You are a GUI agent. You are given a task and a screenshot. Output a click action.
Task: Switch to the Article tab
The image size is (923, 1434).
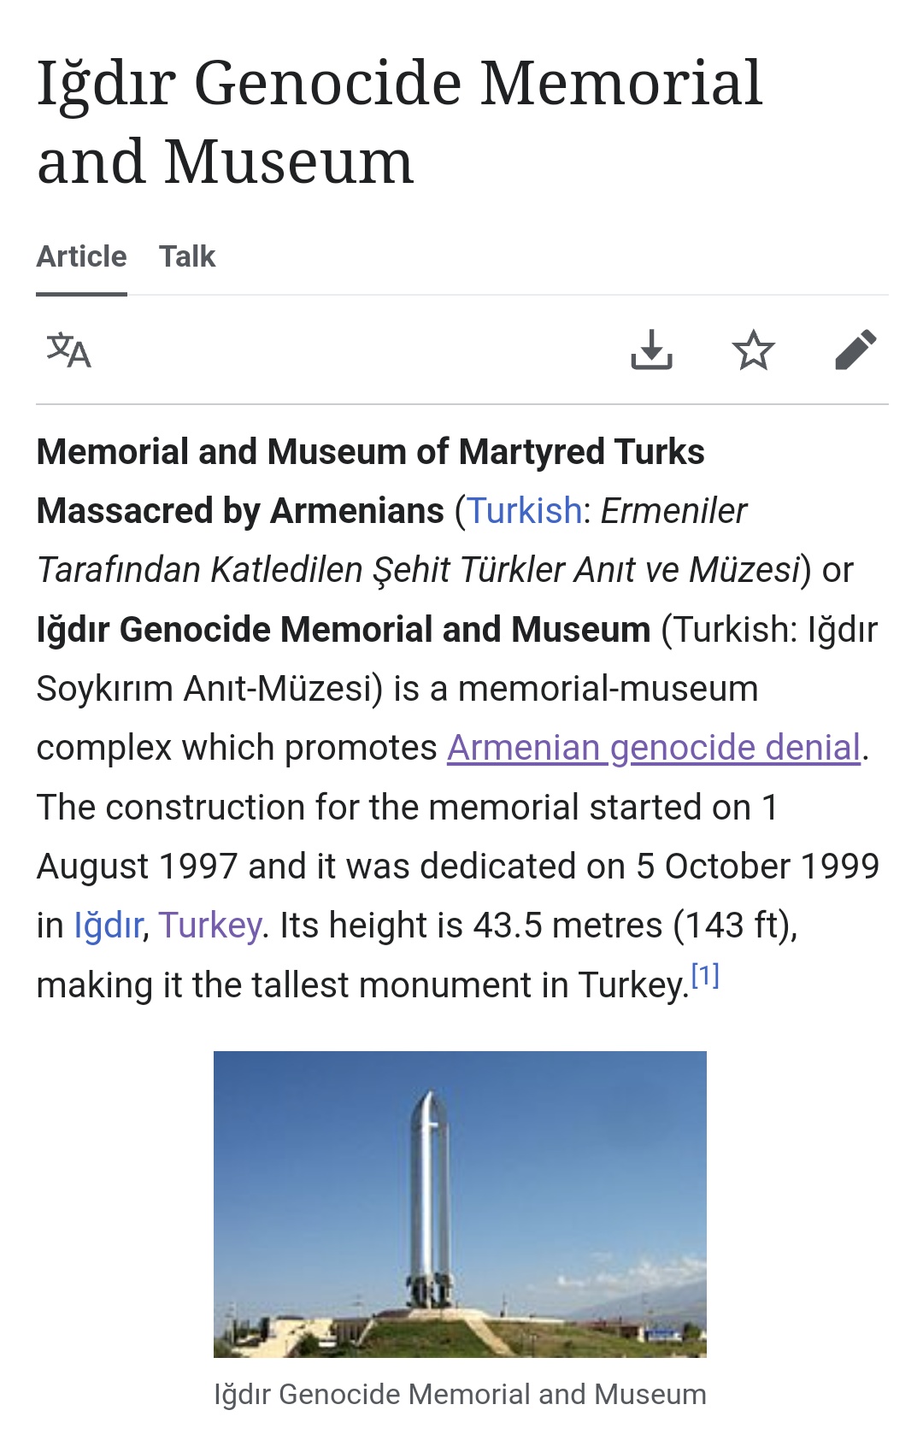[81, 256]
